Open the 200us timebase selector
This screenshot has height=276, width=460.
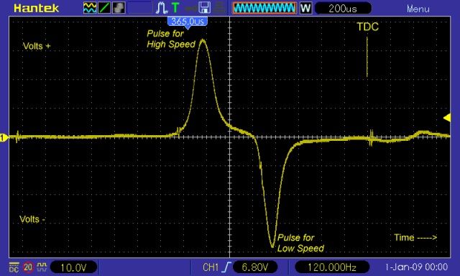(343, 8)
